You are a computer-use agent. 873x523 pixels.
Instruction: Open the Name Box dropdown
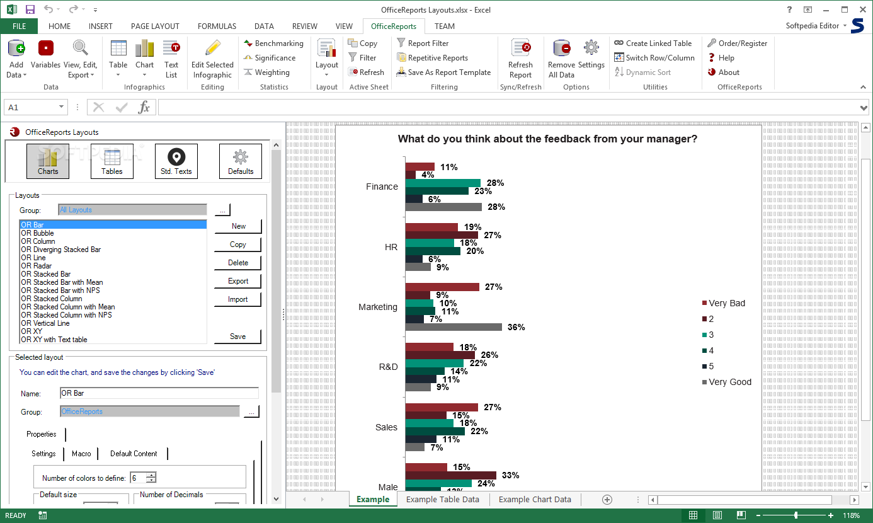(60, 108)
